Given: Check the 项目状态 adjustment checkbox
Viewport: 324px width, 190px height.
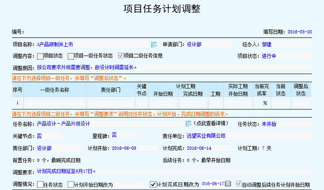Looking at the screenshot, I should 40,56.
